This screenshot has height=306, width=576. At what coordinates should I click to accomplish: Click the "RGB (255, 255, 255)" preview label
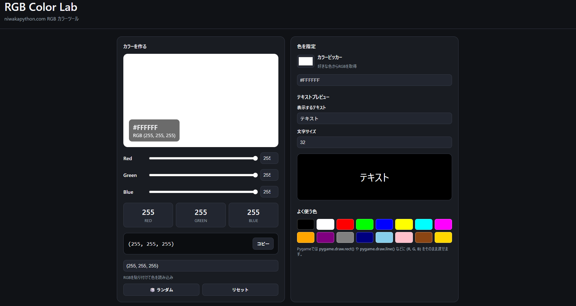click(x=154, y=136)
